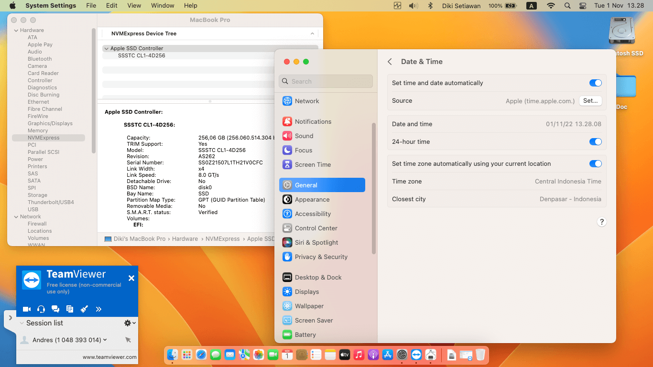This screenshot has height=367, width=653.
Task: Open Privacy & Security settings
Action: [322, 257]
